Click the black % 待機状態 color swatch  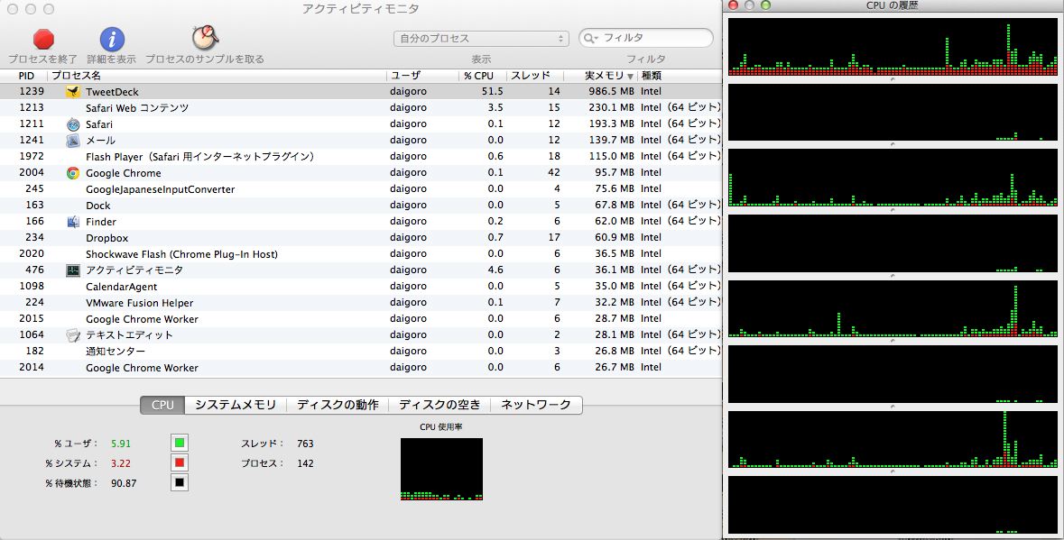tap(180, 482)
